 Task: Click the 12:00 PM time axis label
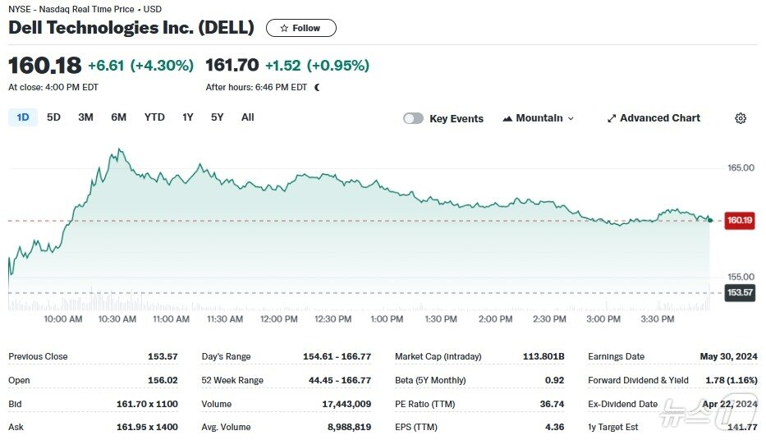click(278, 319)
